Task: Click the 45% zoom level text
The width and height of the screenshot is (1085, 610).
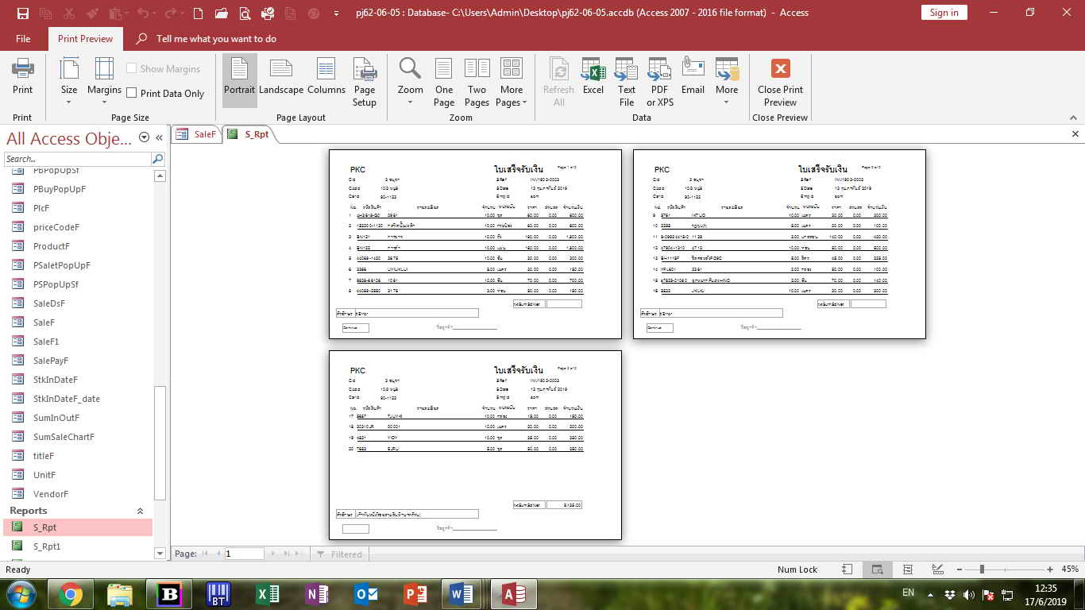Action: coord(1070,569)
